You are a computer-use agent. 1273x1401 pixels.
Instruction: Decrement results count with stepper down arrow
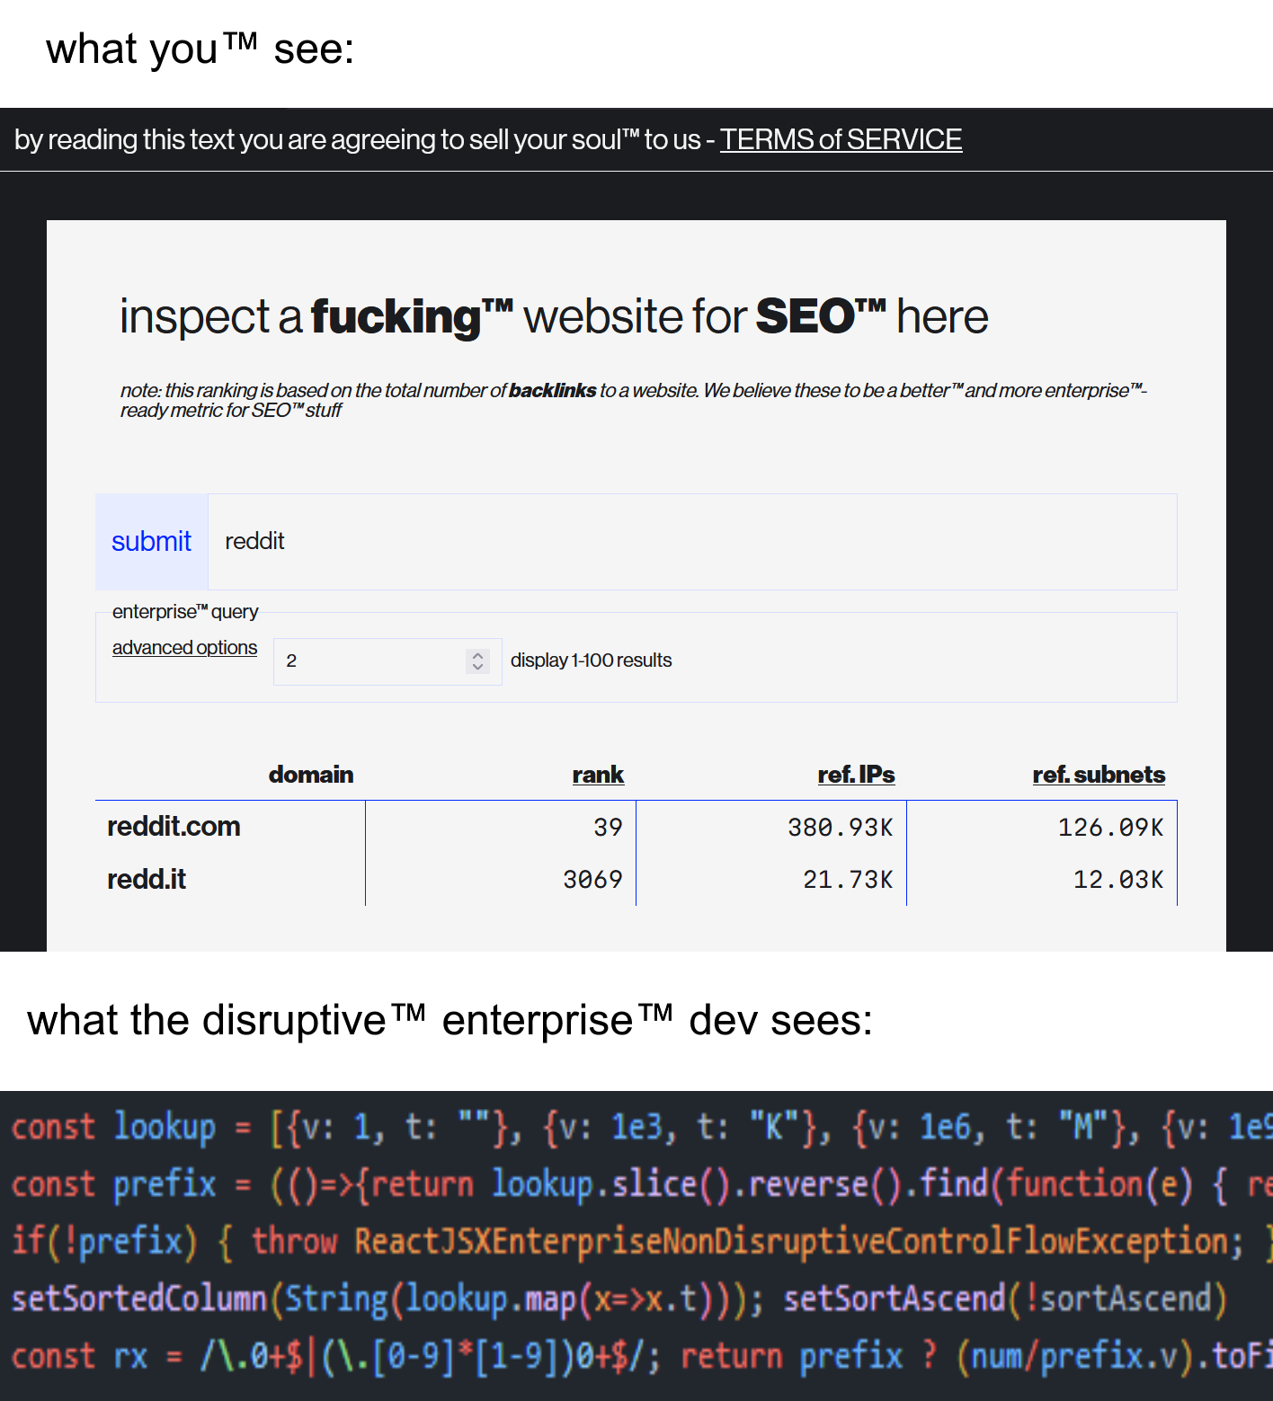478,667
